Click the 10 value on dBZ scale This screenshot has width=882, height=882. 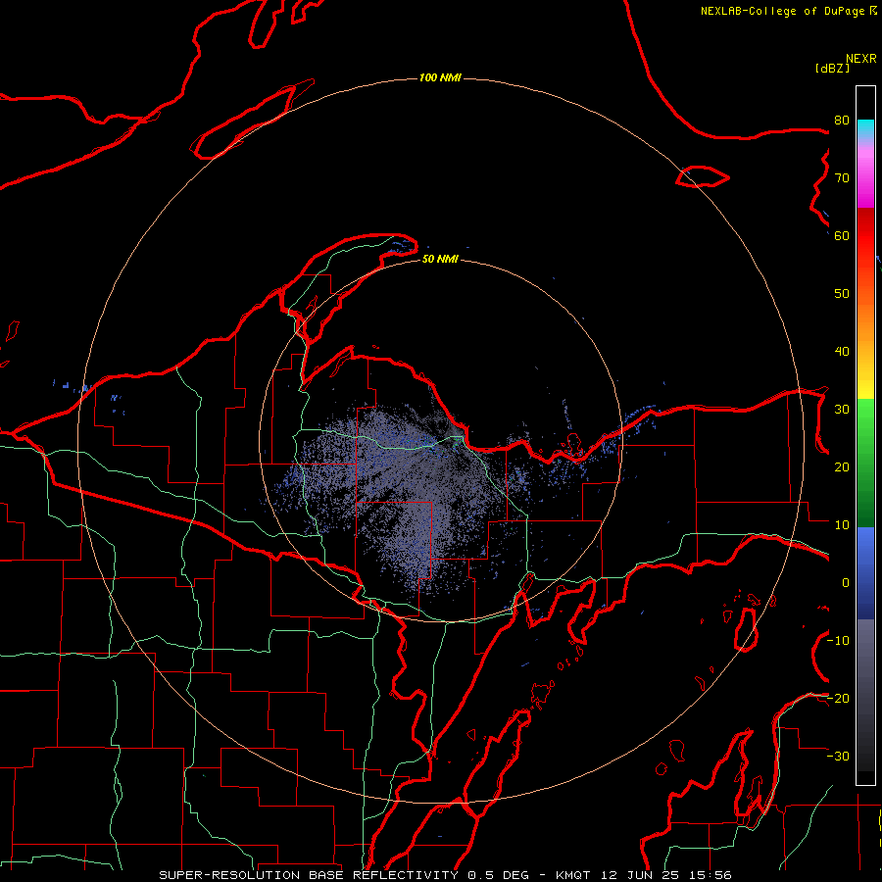coord(842,525)
